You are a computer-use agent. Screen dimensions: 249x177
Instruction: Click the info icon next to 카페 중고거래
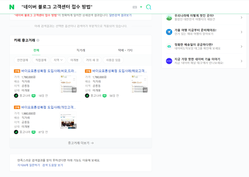click(38, 40)
